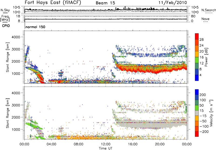The image size is (216, 150).
Task: Select the '-50' label on Velocity colorbar
Action: pos(203,121)
